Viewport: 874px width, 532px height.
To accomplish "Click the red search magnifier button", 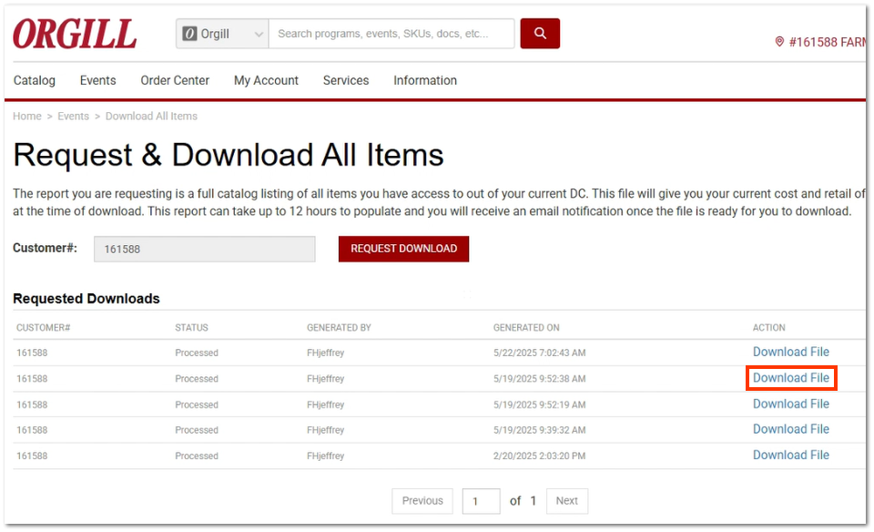I will pos(540,34).
